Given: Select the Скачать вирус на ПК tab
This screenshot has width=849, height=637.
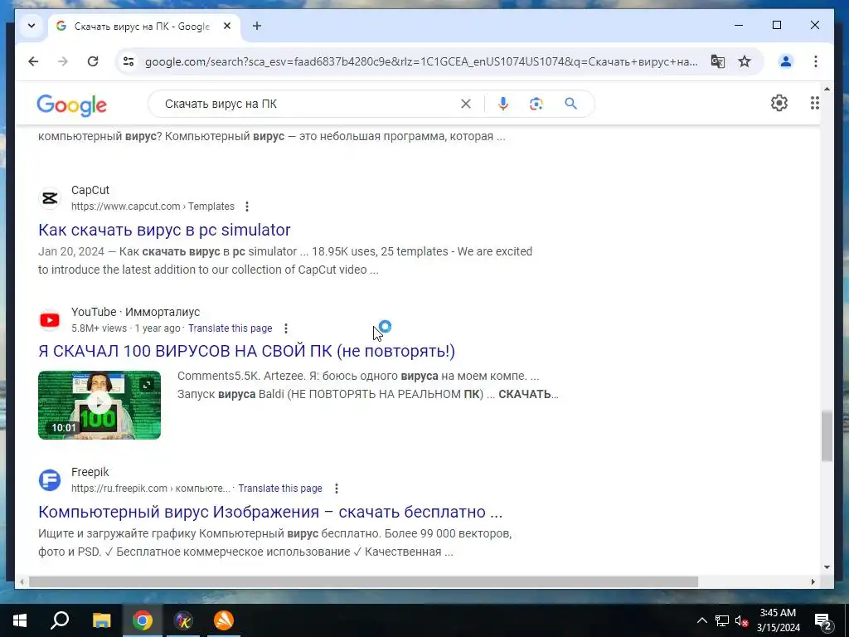Looking at the screenshot, I should click(142, 26).
